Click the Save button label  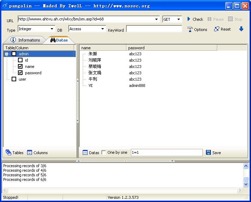pyautogui.click(x=217, y=152)
